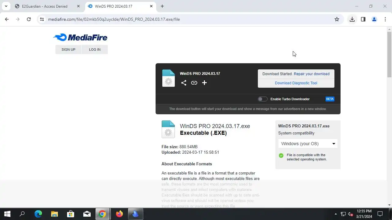Open File Explorer from taskbar

click(x=55, y=214)
